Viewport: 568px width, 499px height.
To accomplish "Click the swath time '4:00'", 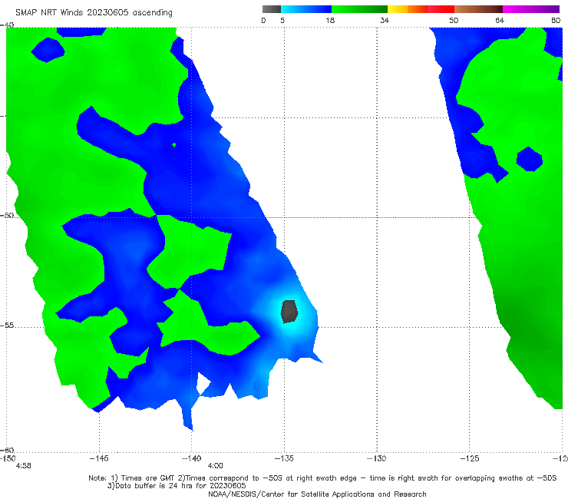I will (215, 466).
